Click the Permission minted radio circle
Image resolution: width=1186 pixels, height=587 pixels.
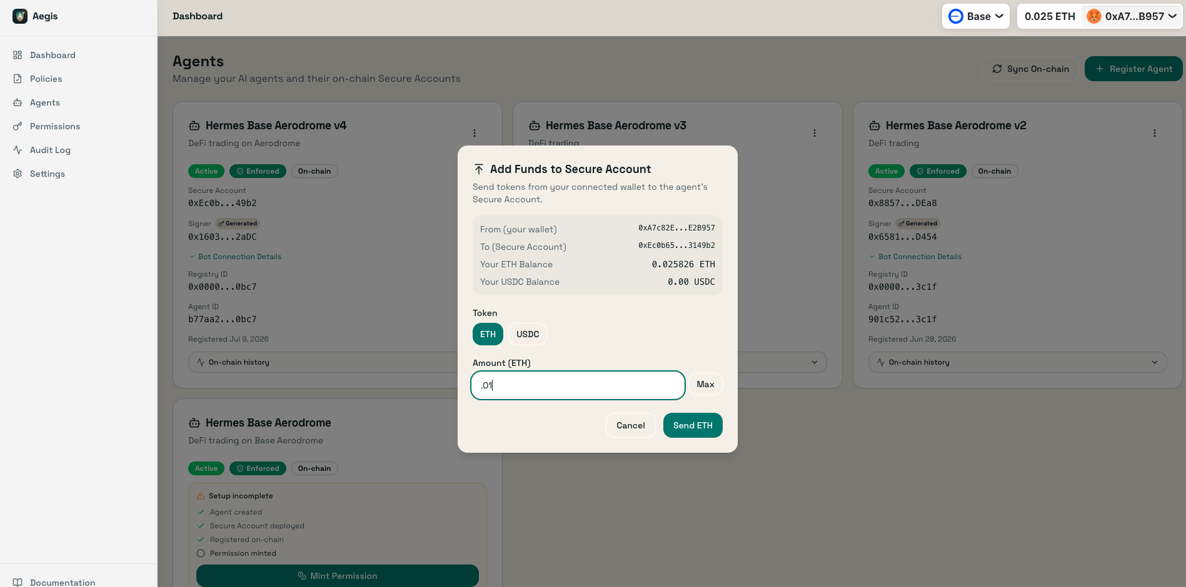pyautogui.click(x=201, y=553)
